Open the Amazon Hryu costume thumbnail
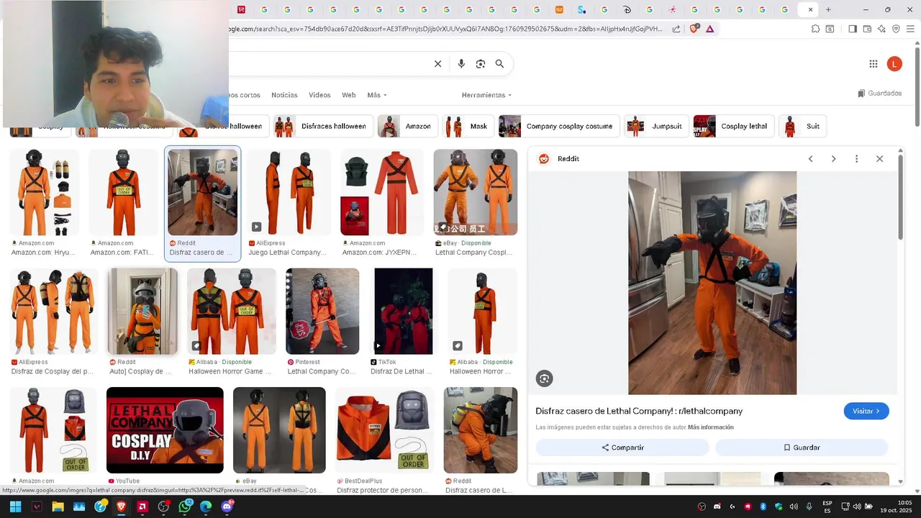921x518 pixels. click(x=45, y=192)
